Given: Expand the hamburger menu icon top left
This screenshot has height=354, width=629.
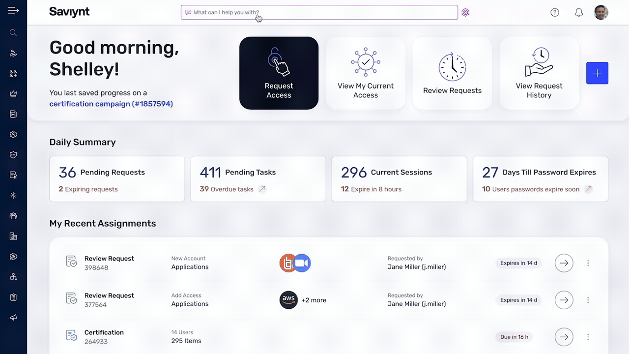Looking at the screenshot, I should pyautogui.click(x=13, y=10).
